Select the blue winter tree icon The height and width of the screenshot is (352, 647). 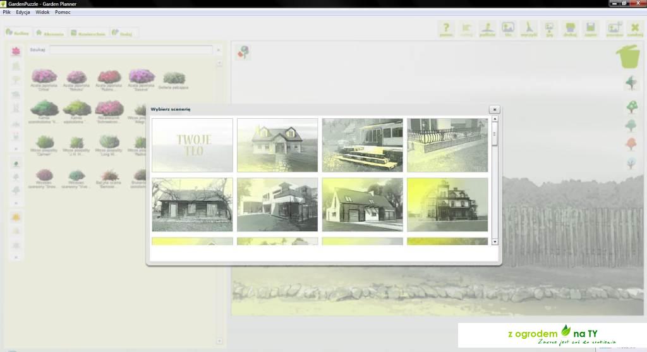631,164
